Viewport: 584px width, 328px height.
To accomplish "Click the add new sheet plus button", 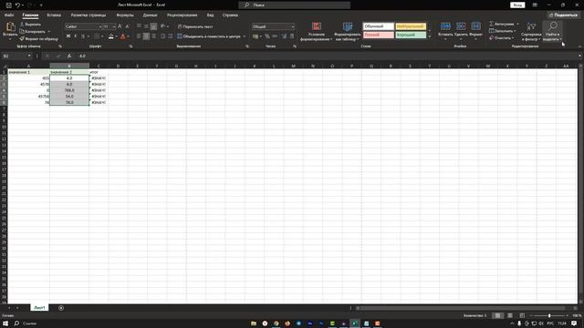I will 61,308.
